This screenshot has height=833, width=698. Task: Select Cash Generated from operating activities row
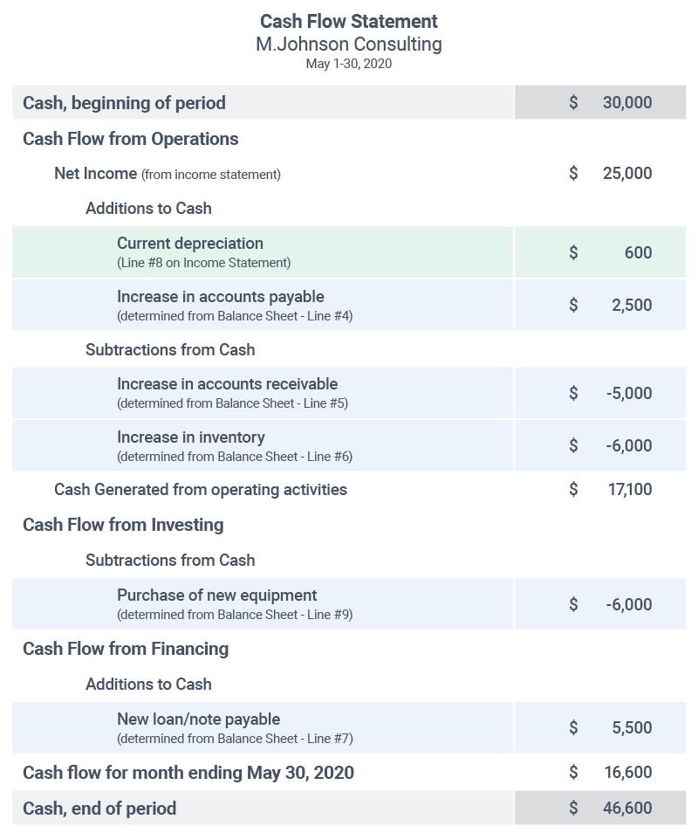201,490
